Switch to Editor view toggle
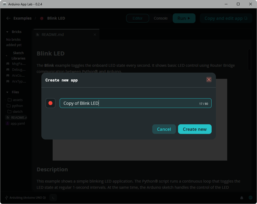 (137, 18)
